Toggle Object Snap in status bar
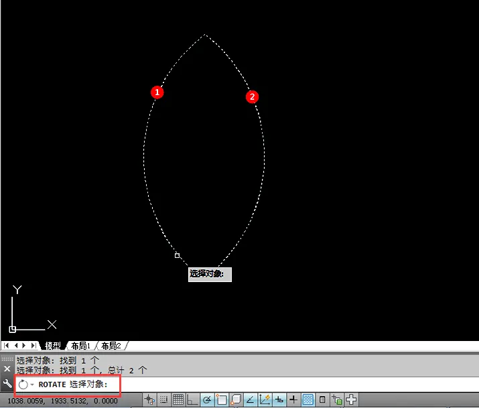 click(221, 399)
